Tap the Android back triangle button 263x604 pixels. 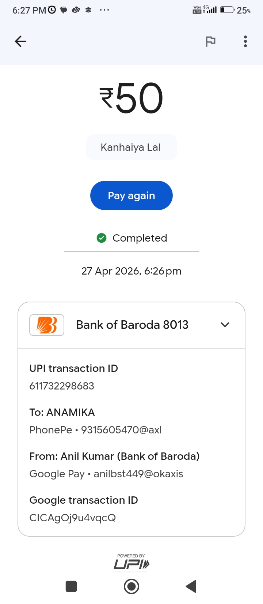(x=191, y=586)
